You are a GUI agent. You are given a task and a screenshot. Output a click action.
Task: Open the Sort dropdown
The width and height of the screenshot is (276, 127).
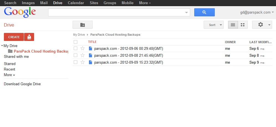(x=214, y=25)
